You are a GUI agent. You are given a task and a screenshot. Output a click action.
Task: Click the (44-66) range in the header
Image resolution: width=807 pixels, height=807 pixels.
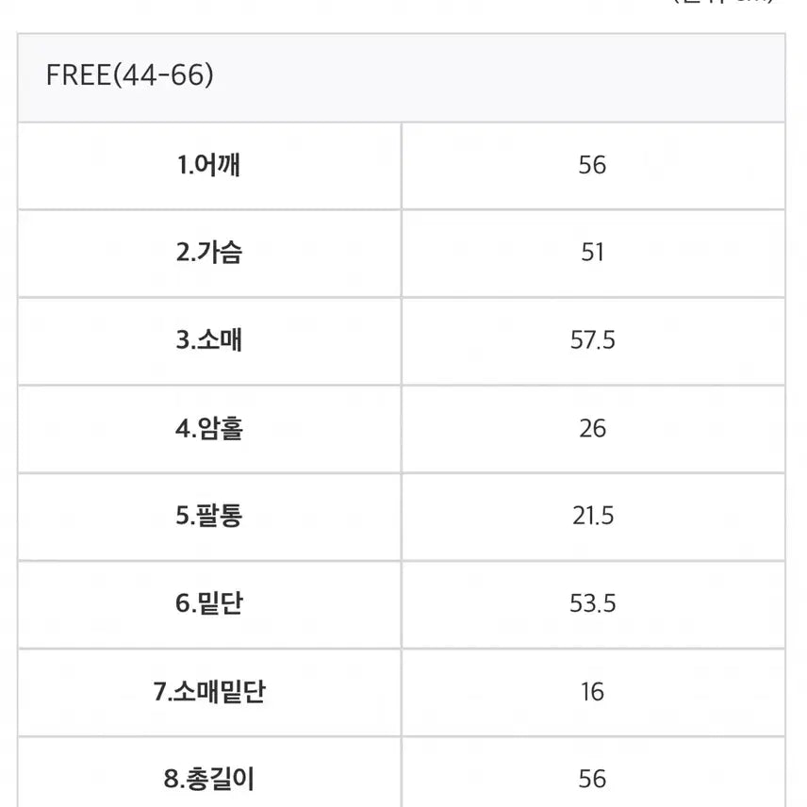pos(164,76)
